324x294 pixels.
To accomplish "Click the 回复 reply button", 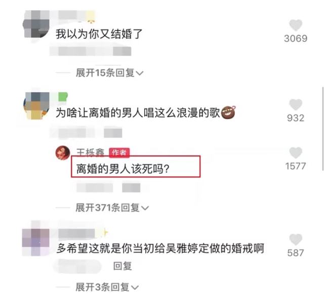I will (x=123, y=266).
